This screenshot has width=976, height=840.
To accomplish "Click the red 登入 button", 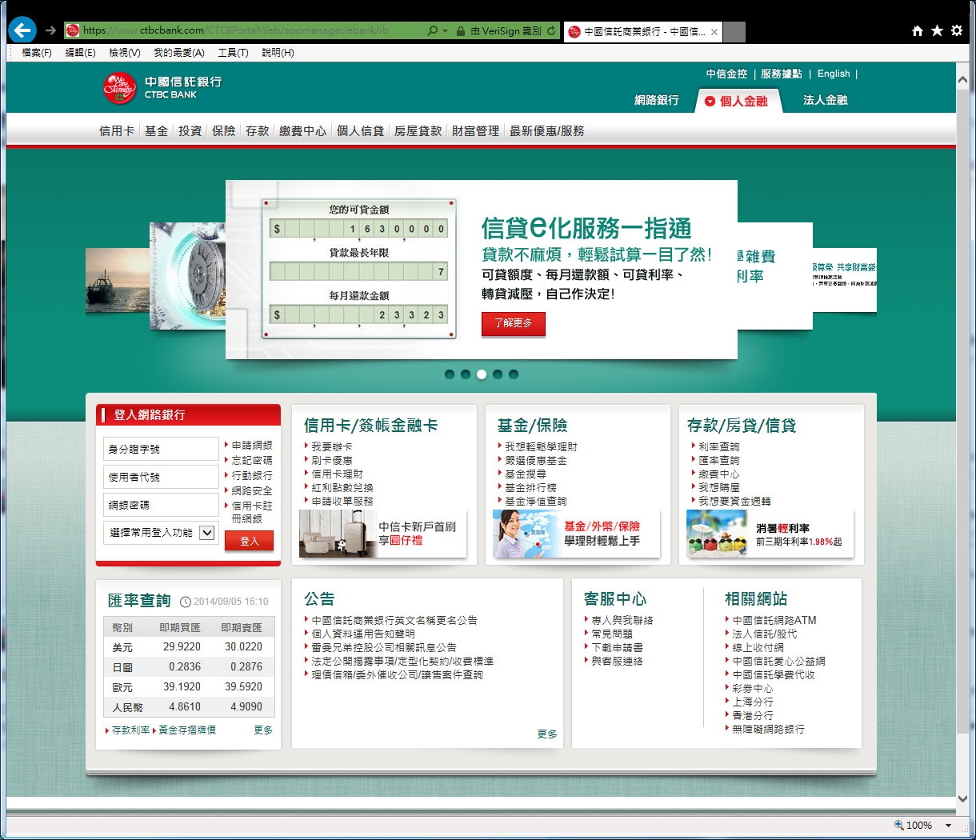I will pos(250,542).
